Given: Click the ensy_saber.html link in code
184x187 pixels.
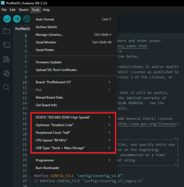Looking at the screenshot, I should pyautogui.click(x=132, y=46).
